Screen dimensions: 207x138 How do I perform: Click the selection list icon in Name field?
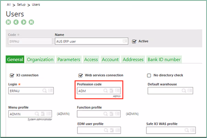[x=125, y=41]
